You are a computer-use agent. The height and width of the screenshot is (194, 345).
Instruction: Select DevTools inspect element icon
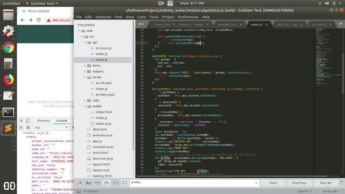click(21, 121)
